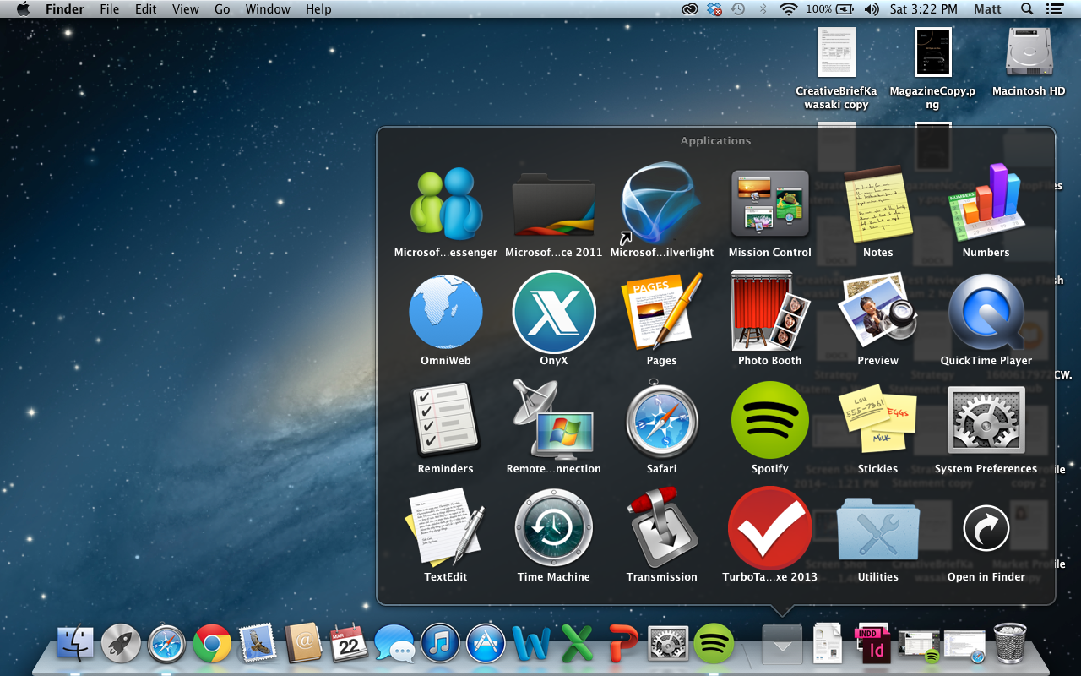
Task: Open the Utilities folder
Action: pos(878,528)
